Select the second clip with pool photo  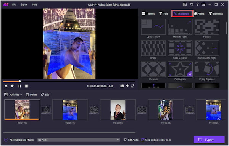[x=70, y=110]
